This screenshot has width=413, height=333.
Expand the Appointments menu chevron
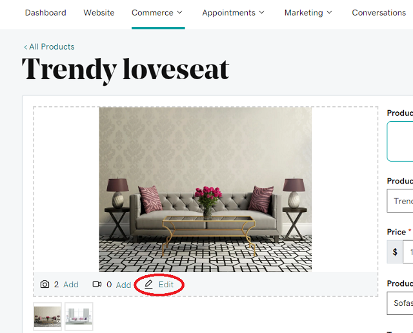(x=261, y=12)
